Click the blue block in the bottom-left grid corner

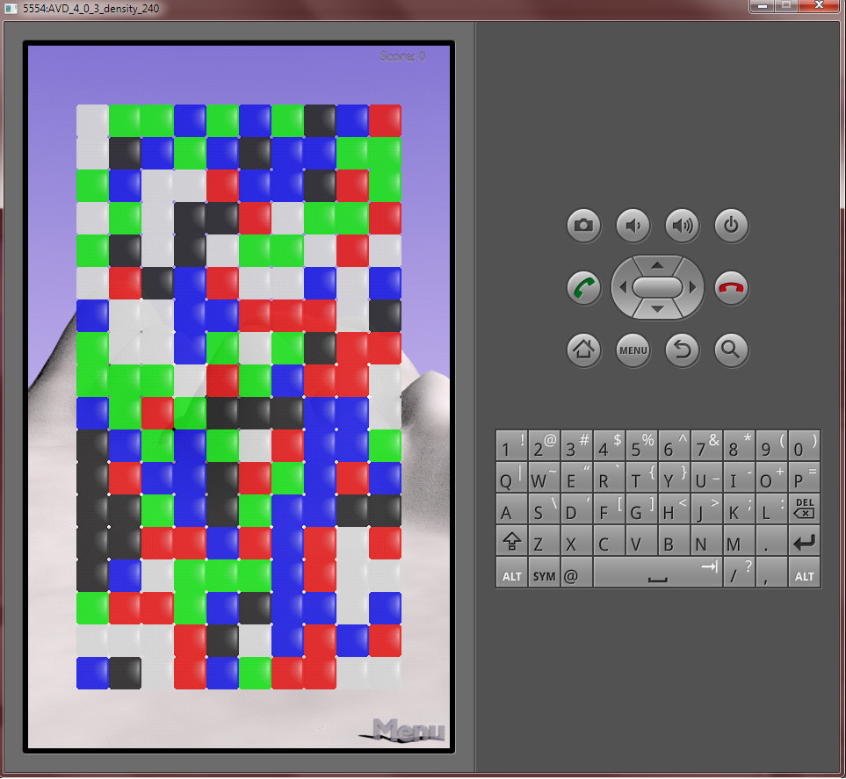(92, 673)
